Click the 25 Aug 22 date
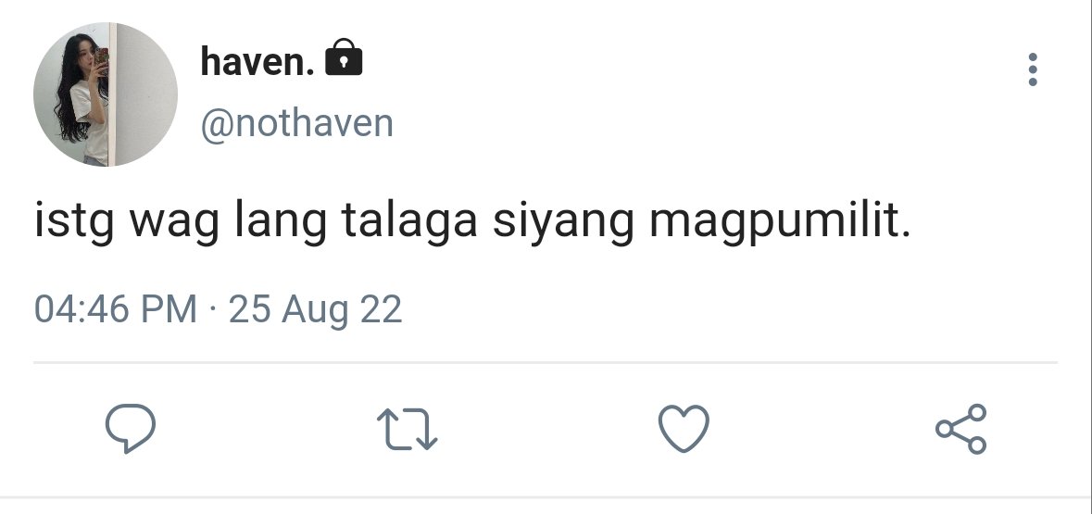The width and height of the screenshot is (1092, 514). point(316,310)
